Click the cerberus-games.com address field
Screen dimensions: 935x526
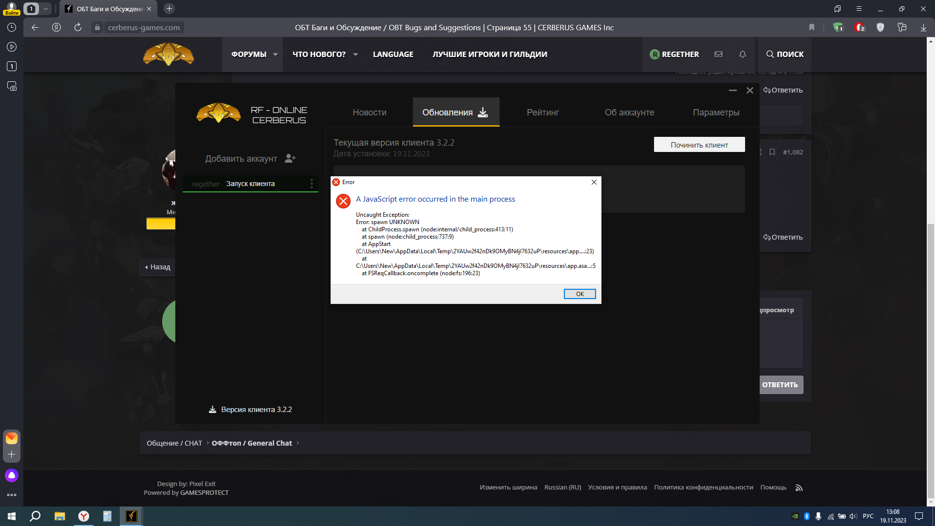144,28
